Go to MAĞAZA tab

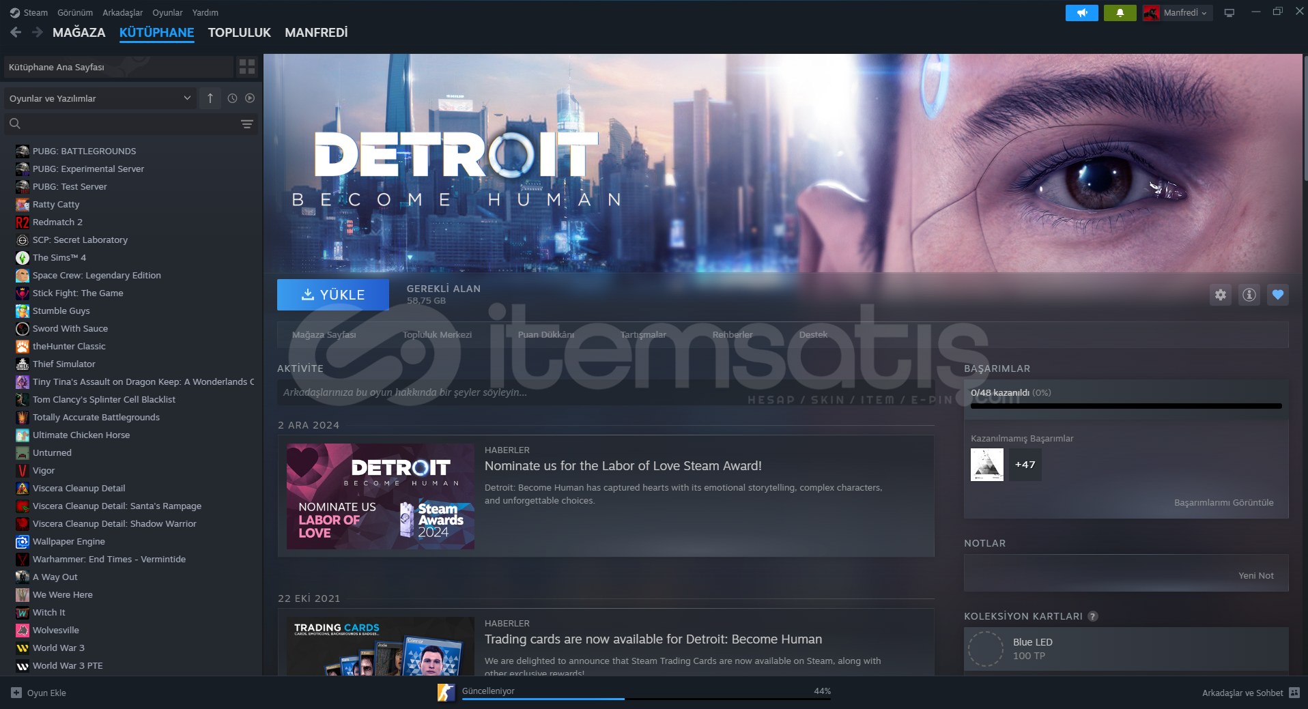[79, 33]
